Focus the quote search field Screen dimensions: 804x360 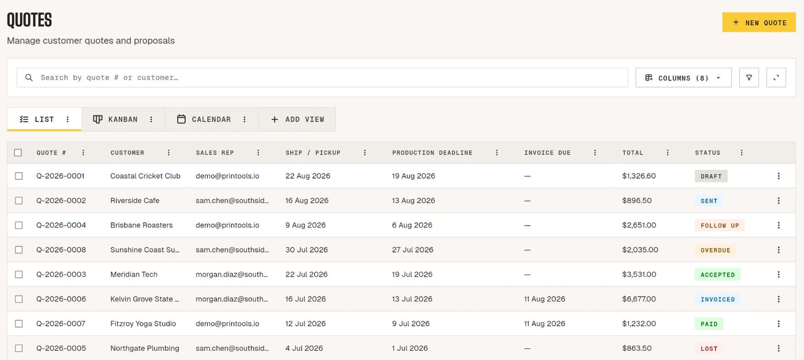[322, 78]
